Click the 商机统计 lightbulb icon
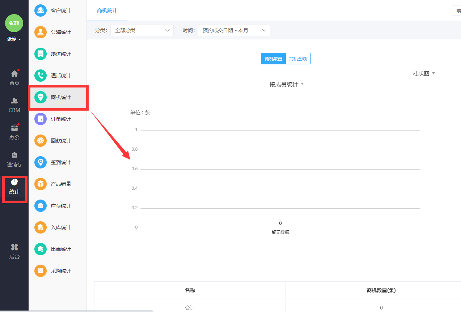This screenshot has width=461, height=312. click(x=41, y=97)
